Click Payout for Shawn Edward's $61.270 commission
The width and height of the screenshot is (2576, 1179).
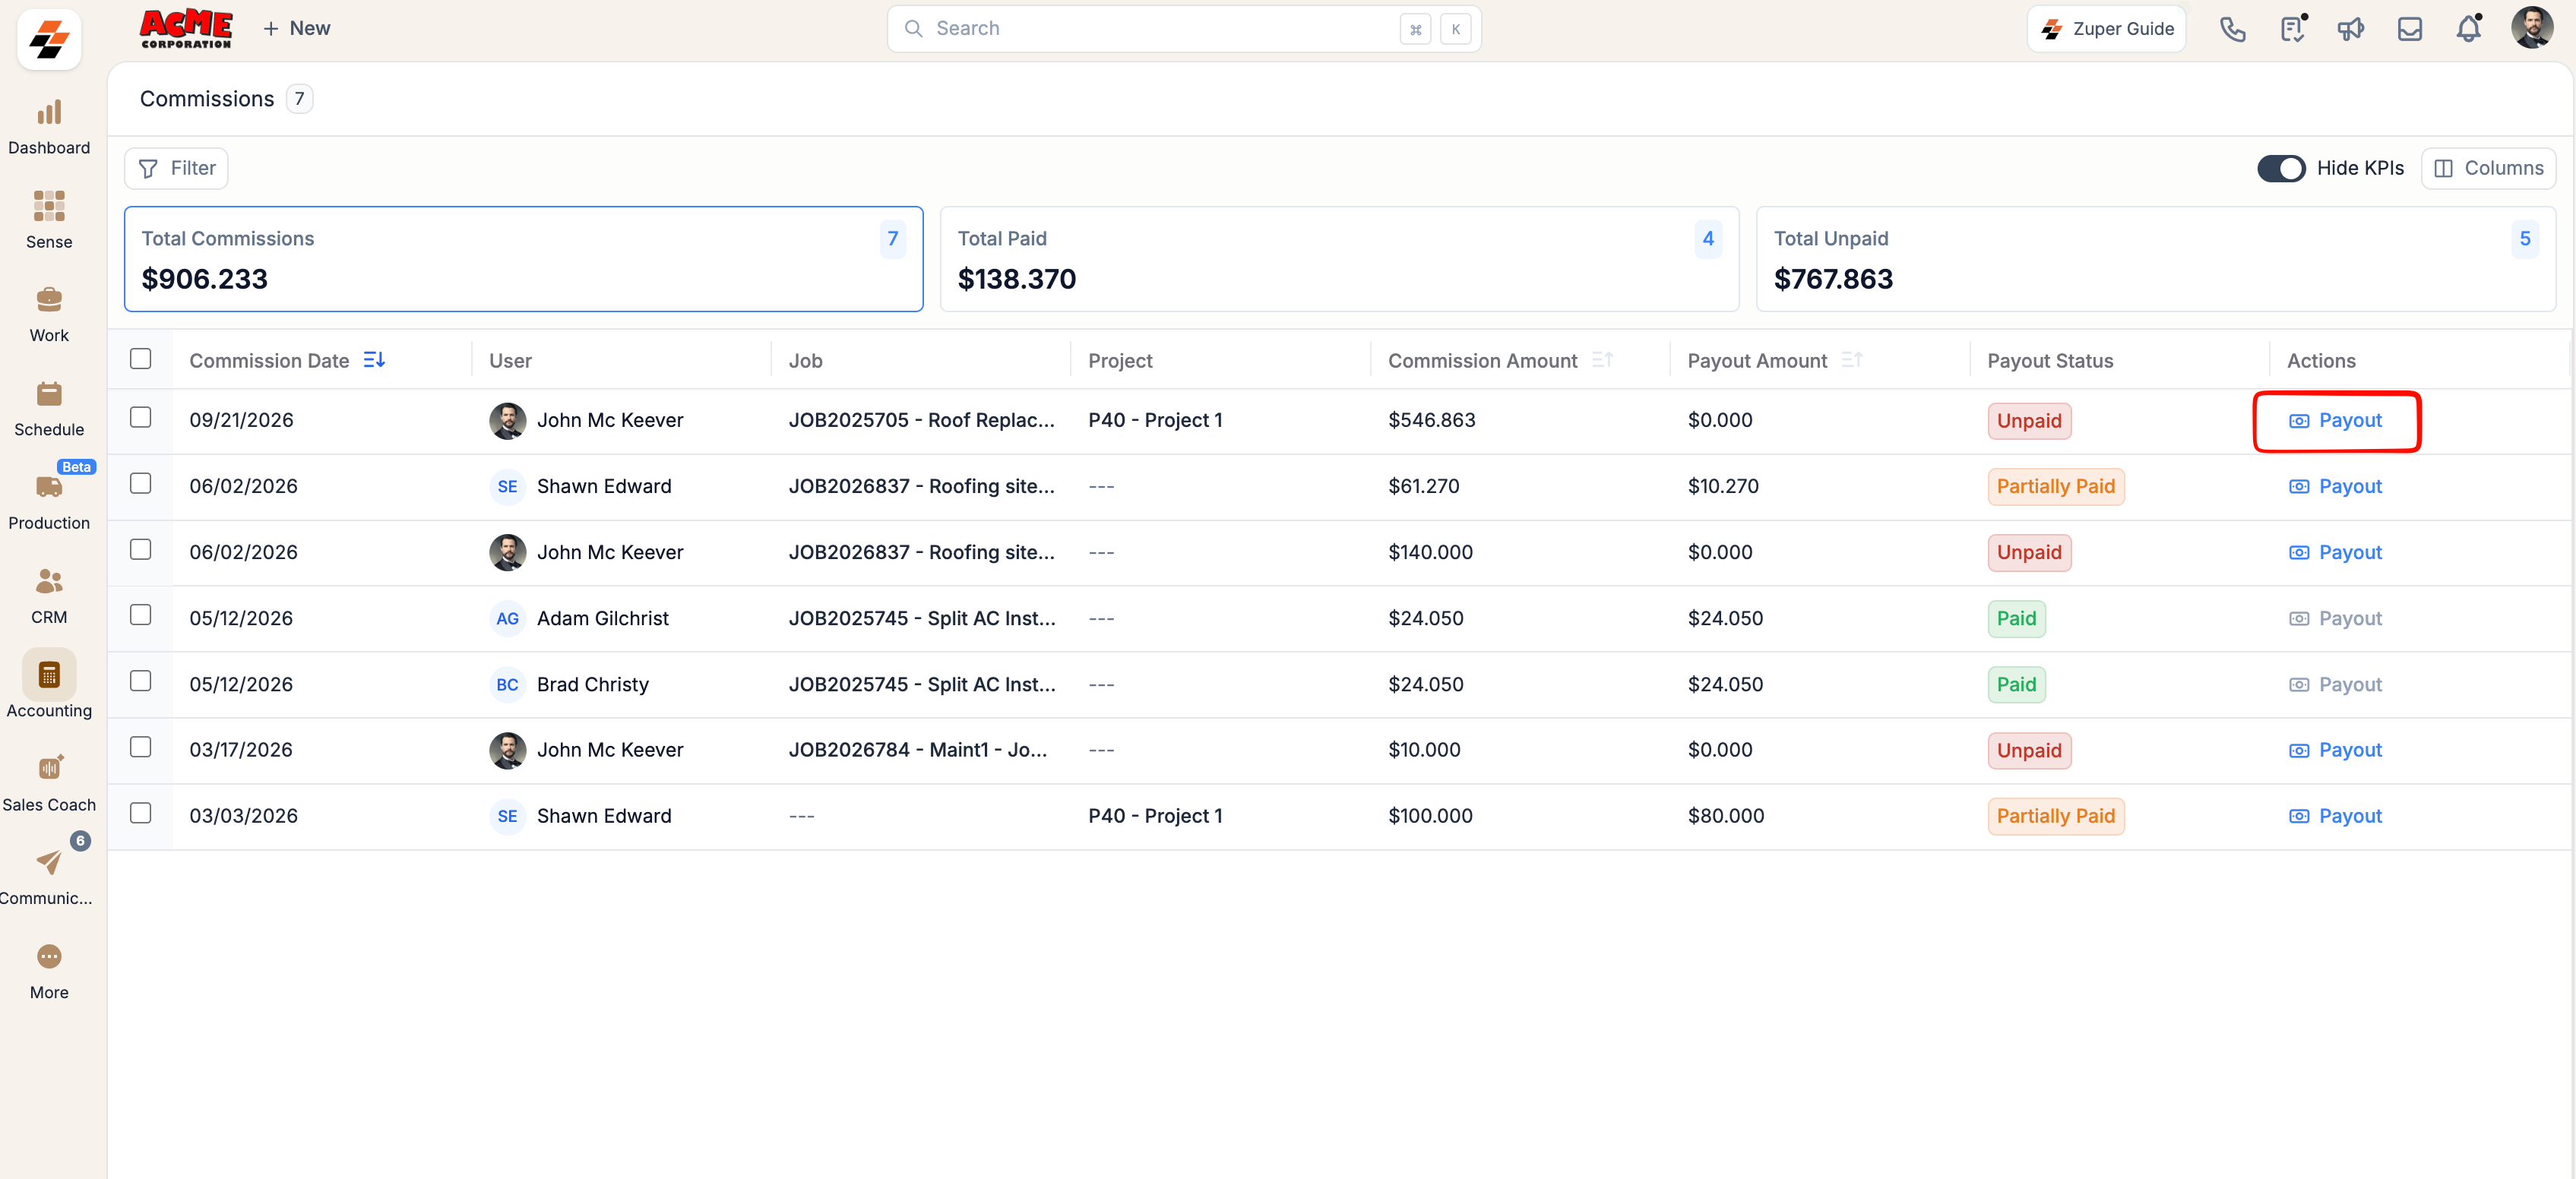(x=2335, y=487)
